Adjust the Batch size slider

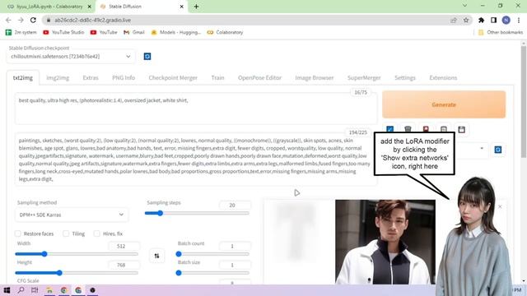213,273
